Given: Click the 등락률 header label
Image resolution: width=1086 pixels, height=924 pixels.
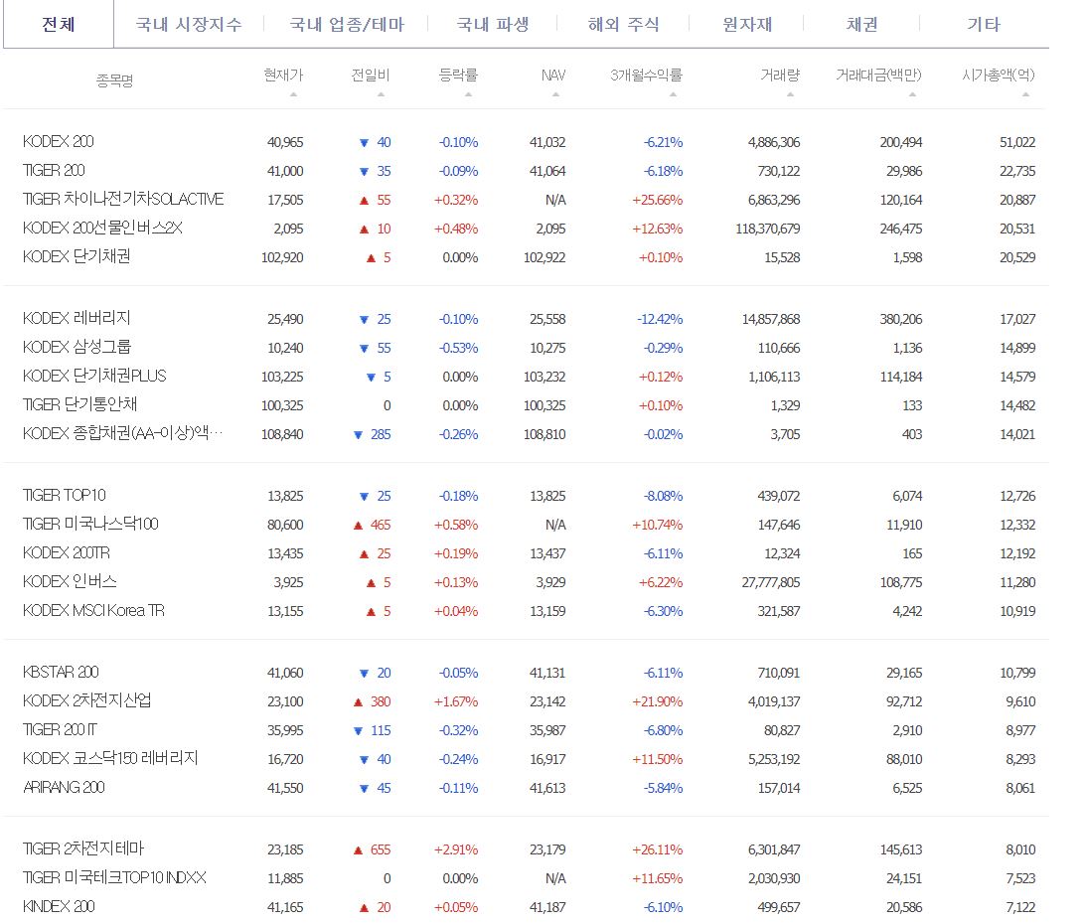Looking at the screenshot, I should [458, 75].
